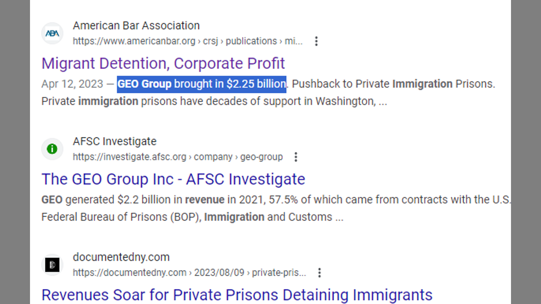Viewport: 541px width, 304px height.
Task: Open the three-dot menu for the americanbar.org result
Action: pos(316,41)
